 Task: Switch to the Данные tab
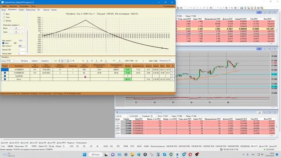point(46,10)
